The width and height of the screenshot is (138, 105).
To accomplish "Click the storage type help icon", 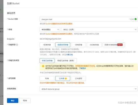I will [x=17, y=45].
